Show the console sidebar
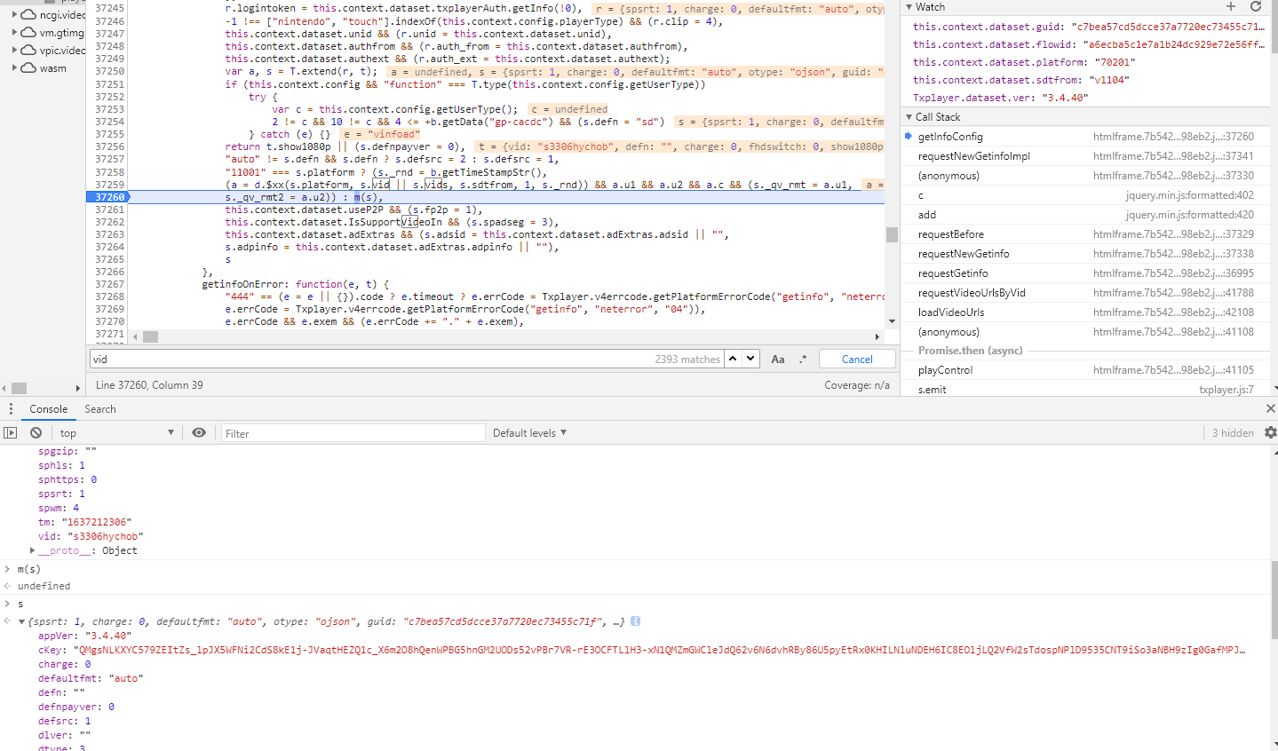Viewport: 1278px width, 751px height. tap(11, 432)
